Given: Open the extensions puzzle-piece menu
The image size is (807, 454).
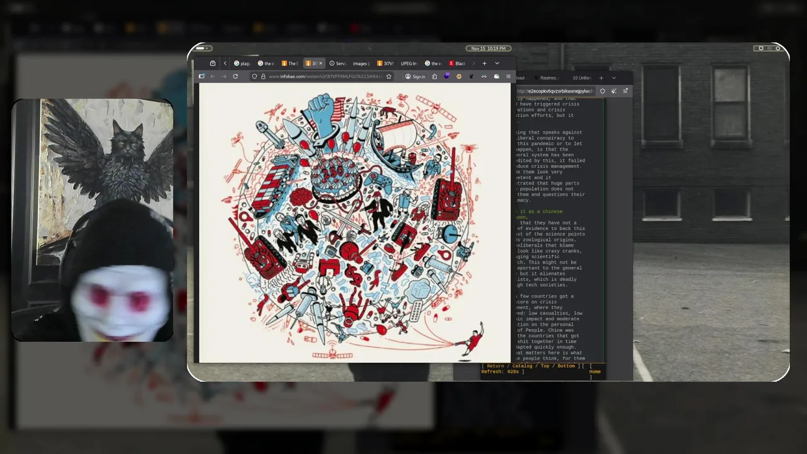Looking at the screenshot, I should pyautogui.click(x=434, y=76).
